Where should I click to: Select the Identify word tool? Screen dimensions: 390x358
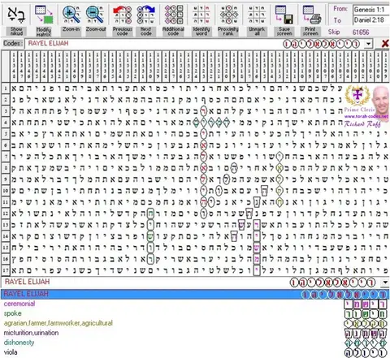coord(201,15)
